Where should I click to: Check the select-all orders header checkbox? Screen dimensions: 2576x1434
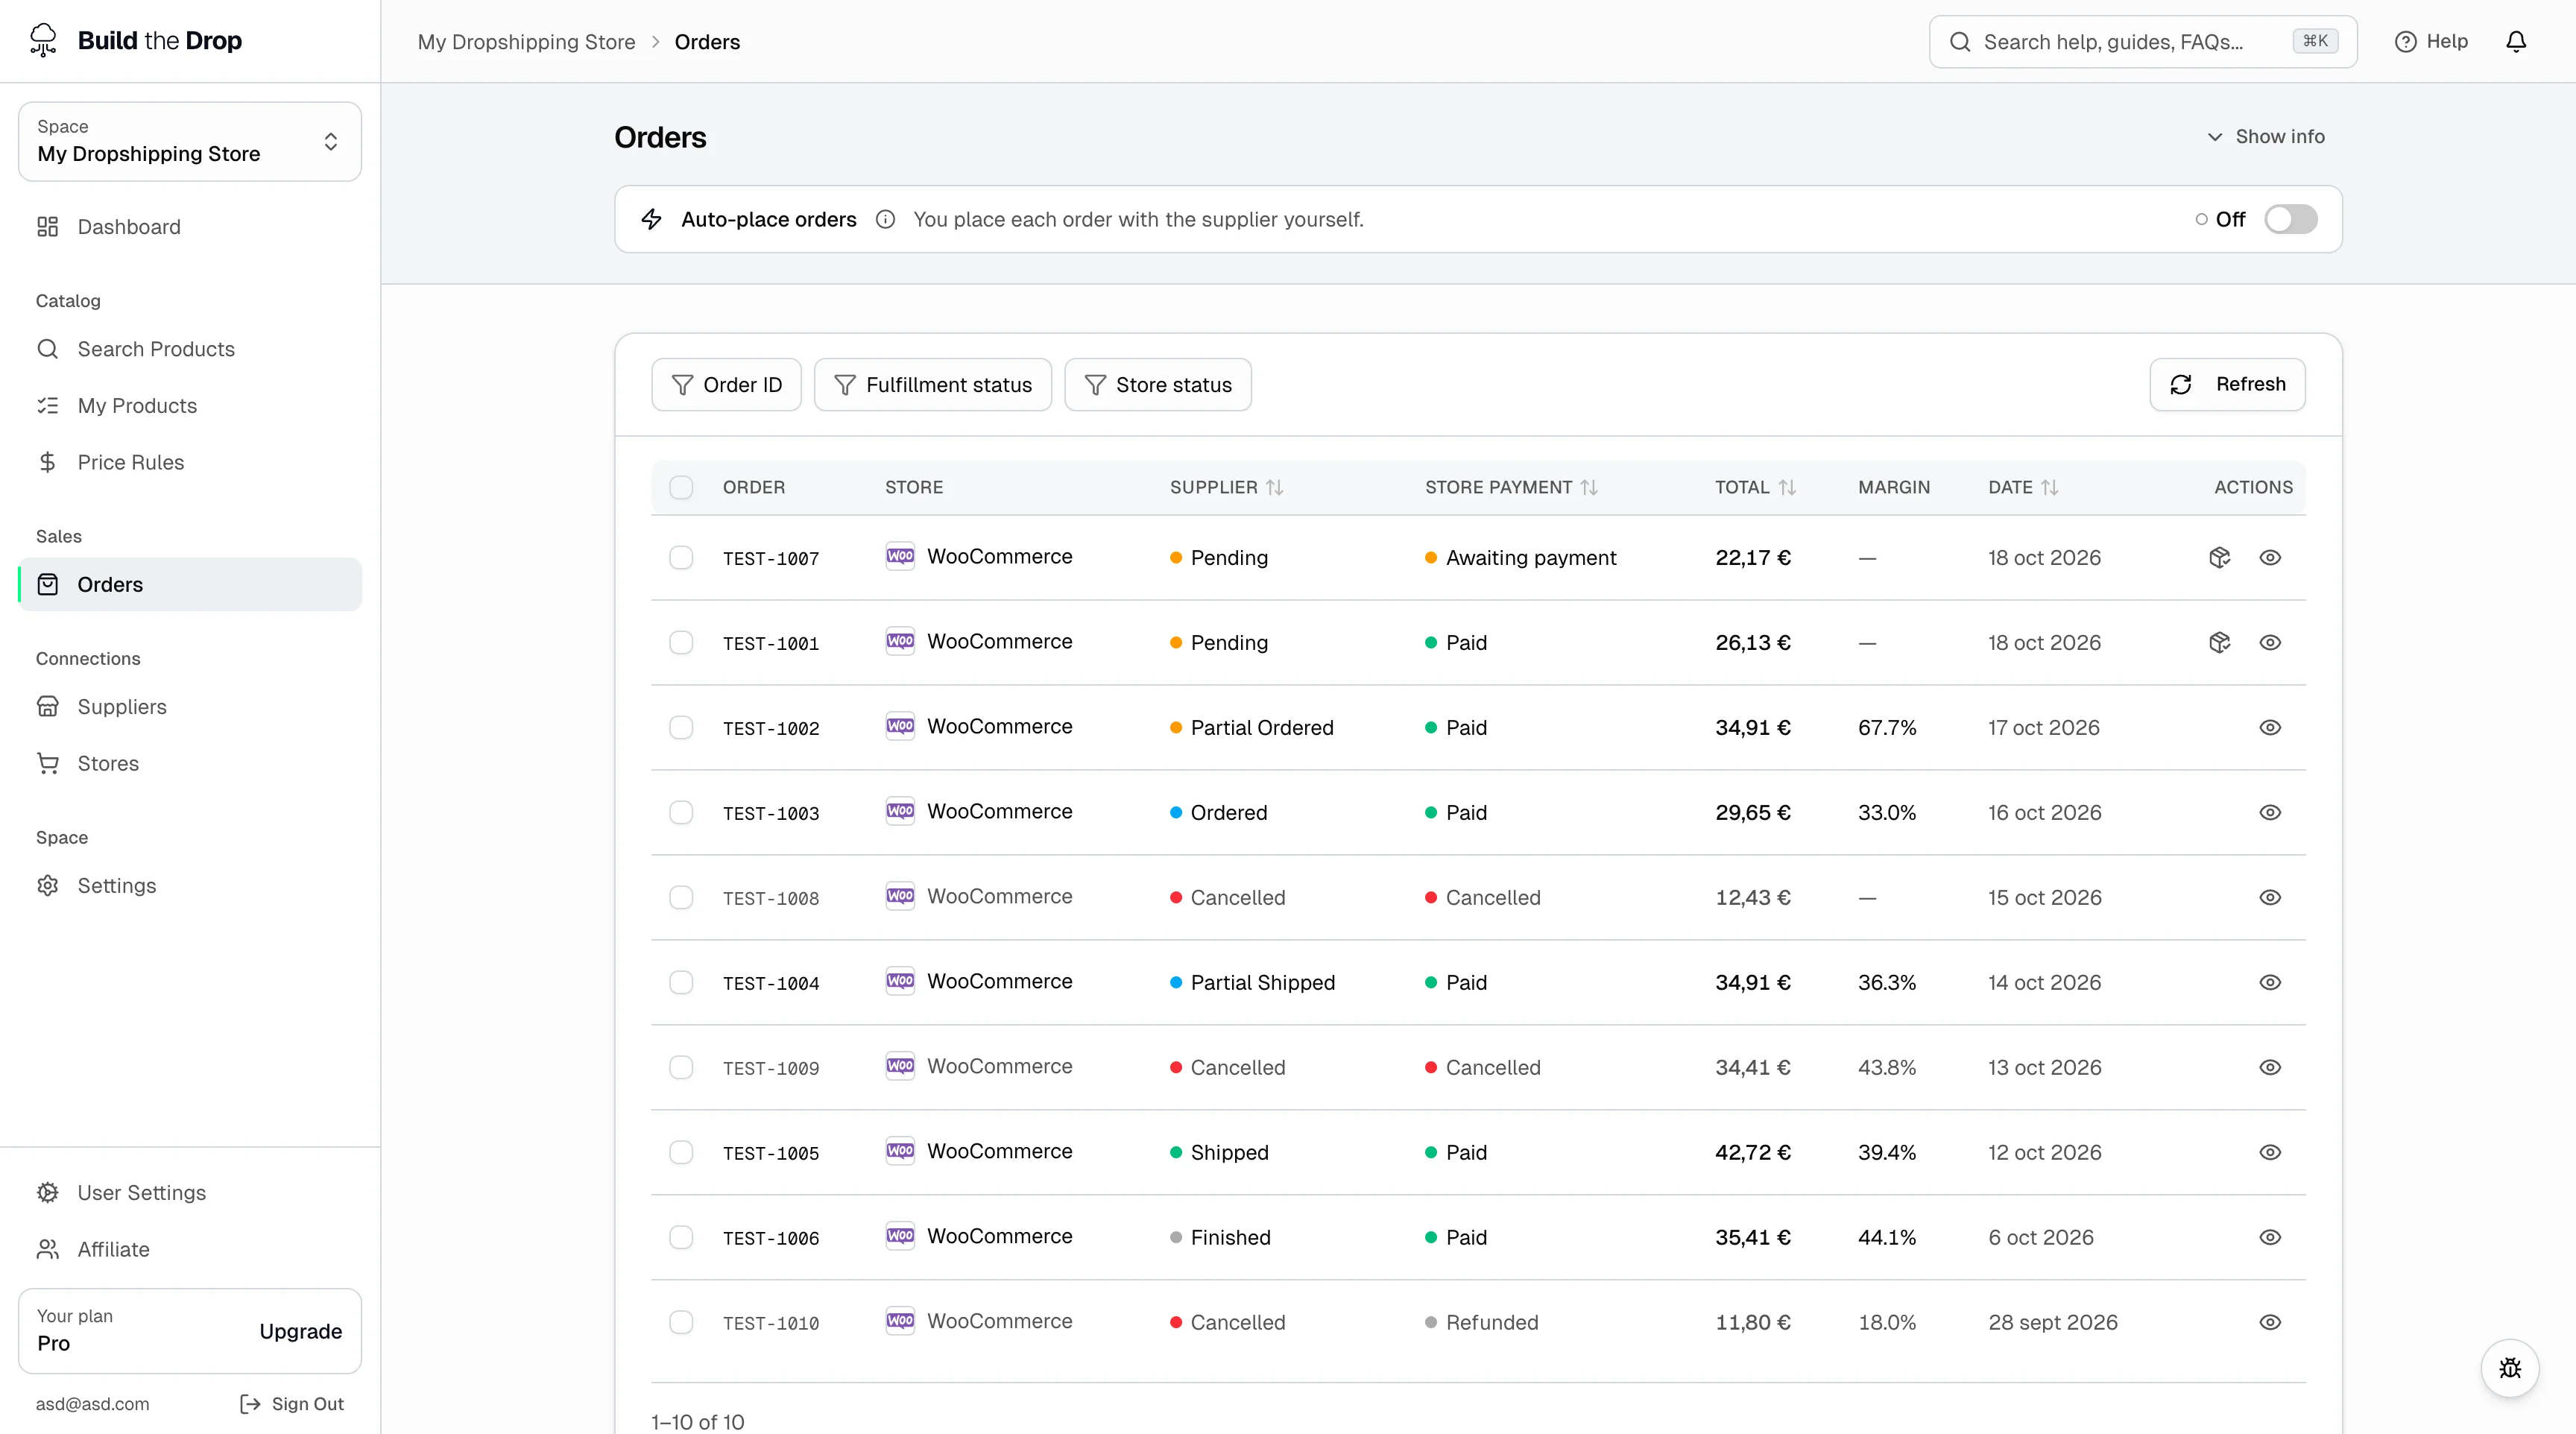pos(681,487)
